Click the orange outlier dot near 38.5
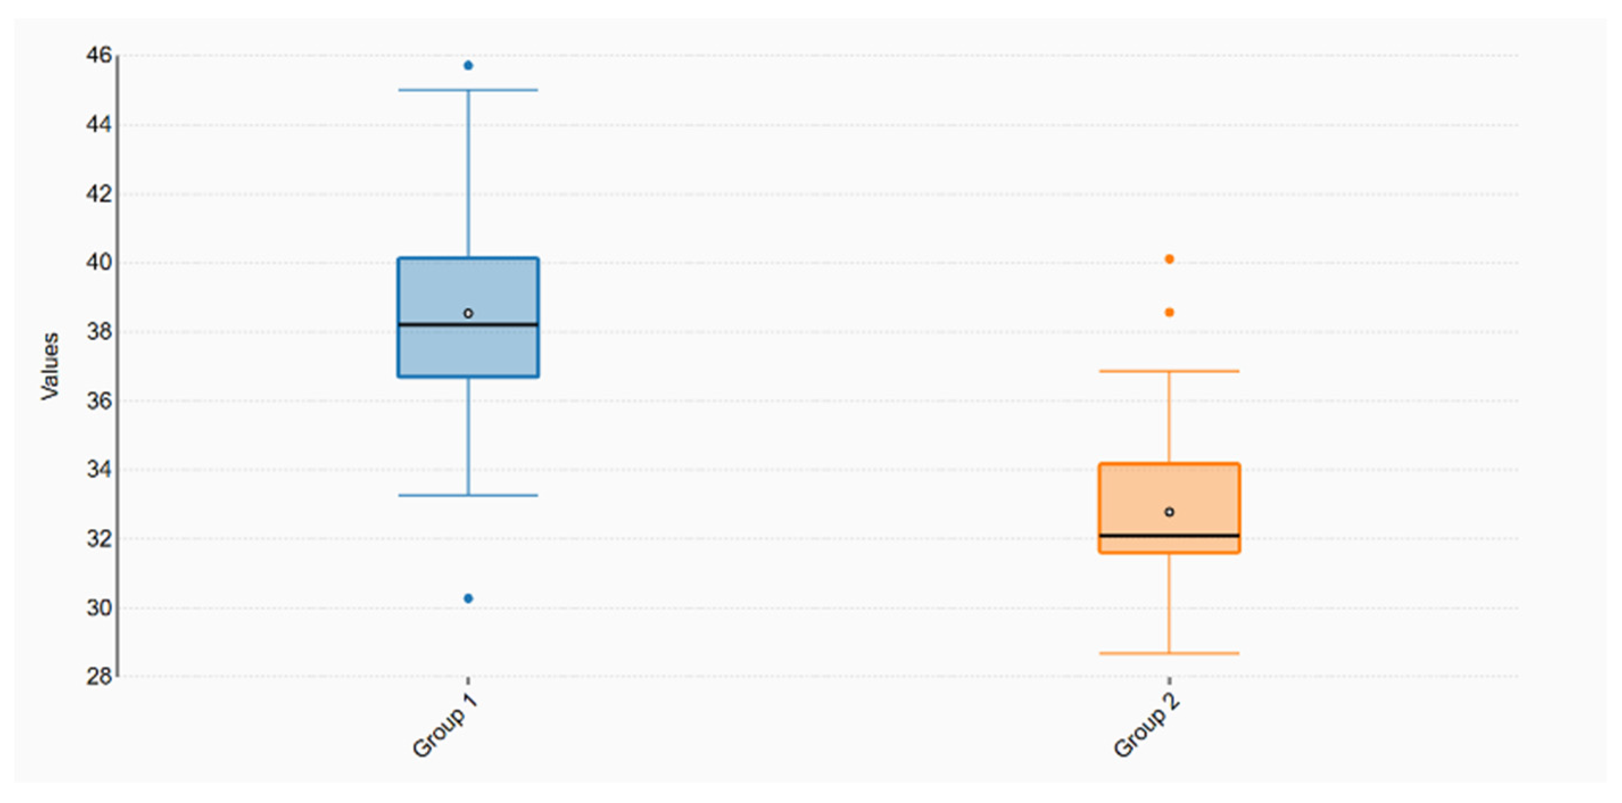Viewport: 1622px width, 803px height. tap(1169, 312)
